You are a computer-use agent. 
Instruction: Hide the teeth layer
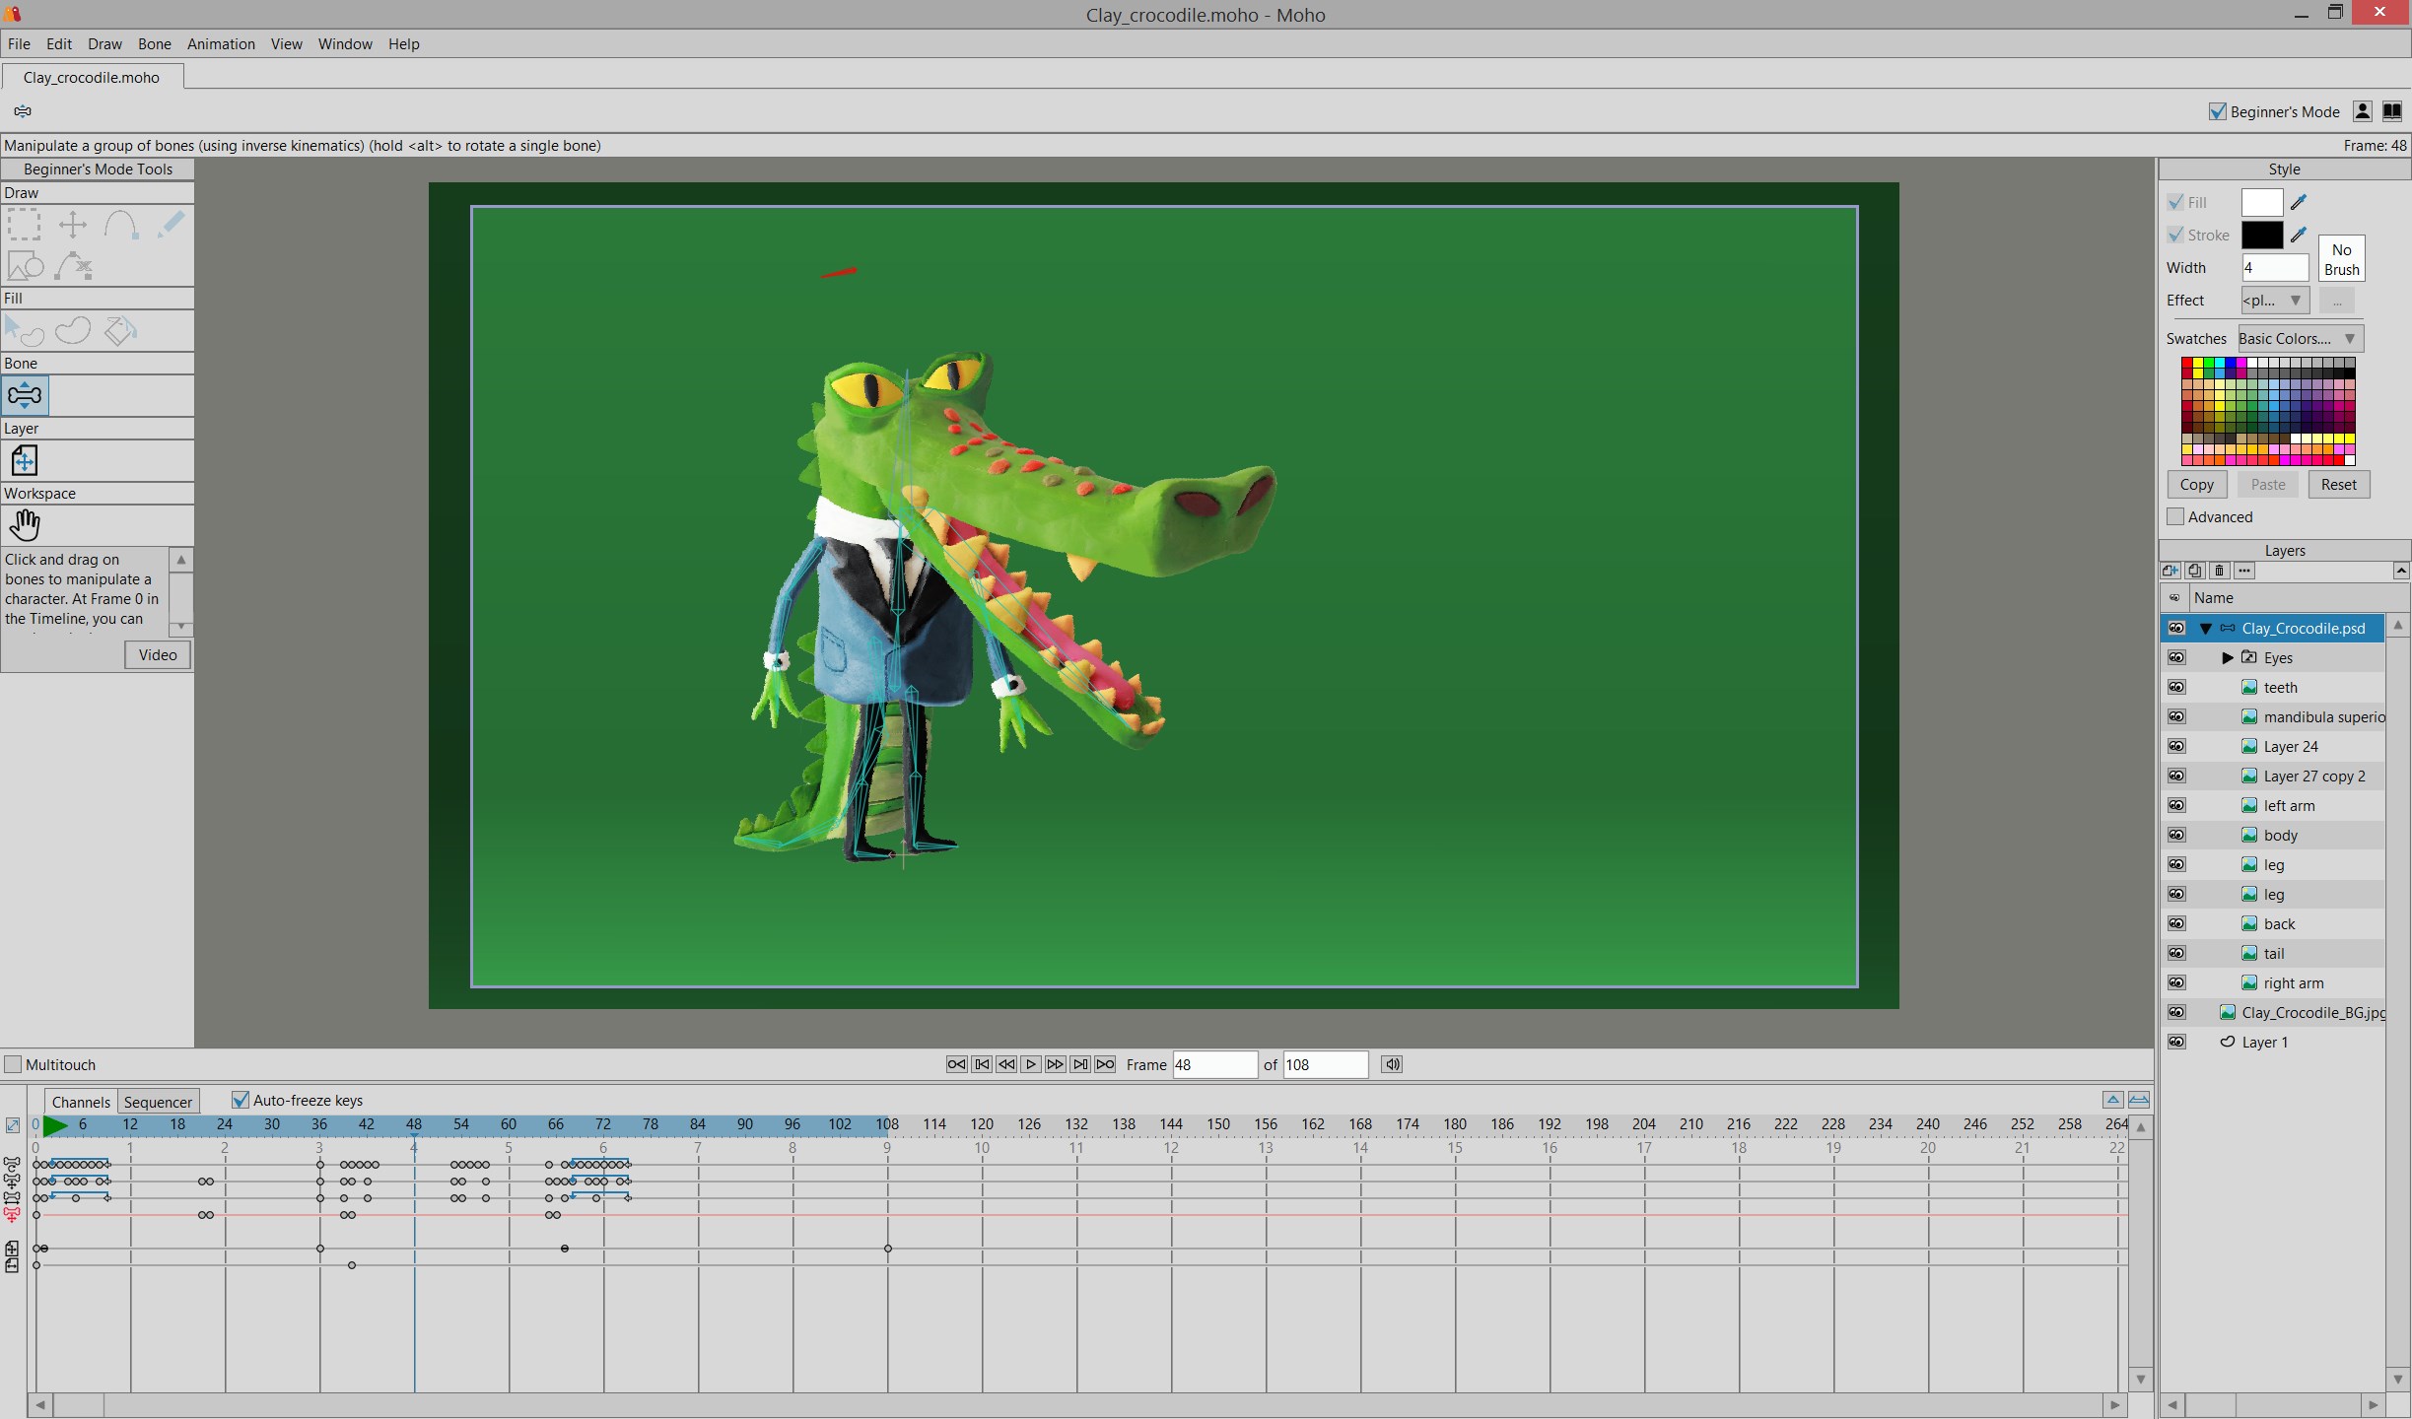coord(2176,688)
